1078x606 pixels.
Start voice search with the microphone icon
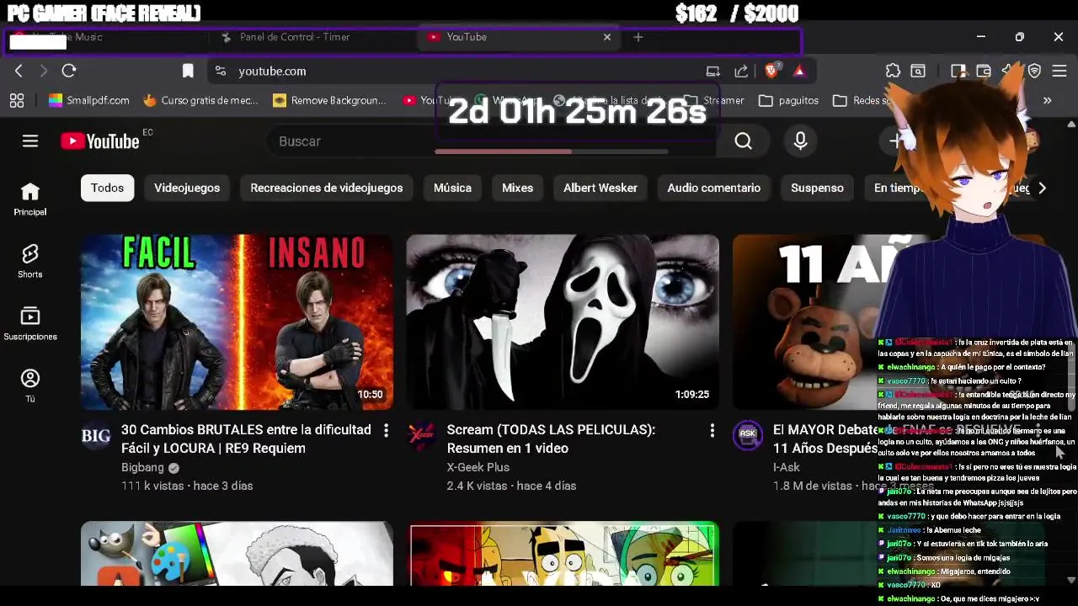click(800, 141)
